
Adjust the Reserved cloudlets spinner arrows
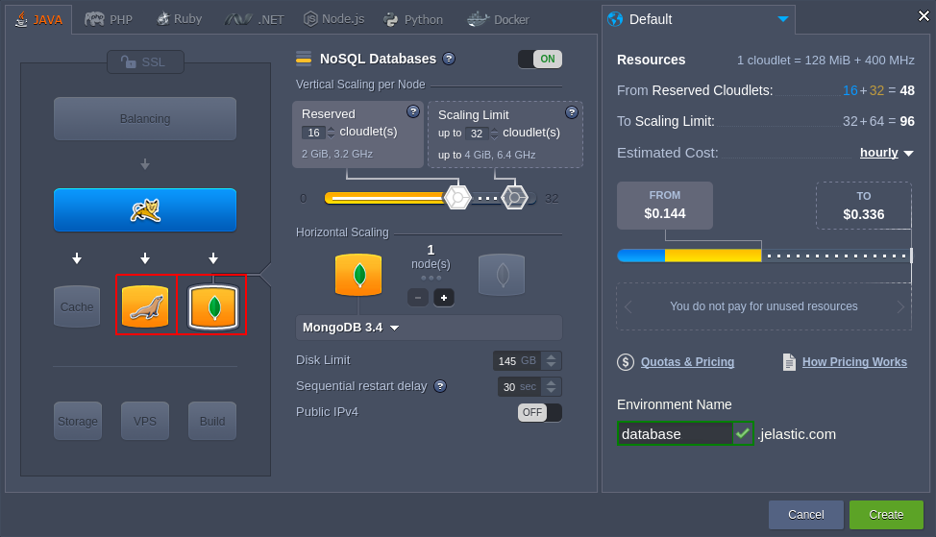pyautogui.click(x=332, y=133)
